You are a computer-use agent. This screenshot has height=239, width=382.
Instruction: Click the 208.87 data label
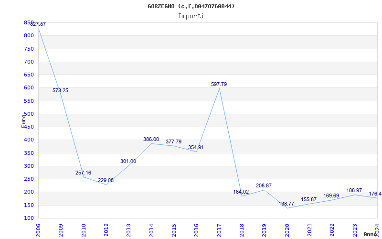click(x=264, y=185)
